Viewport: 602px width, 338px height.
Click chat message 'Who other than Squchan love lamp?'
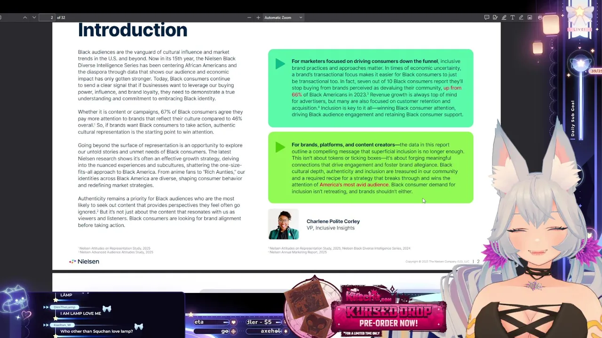96,331
